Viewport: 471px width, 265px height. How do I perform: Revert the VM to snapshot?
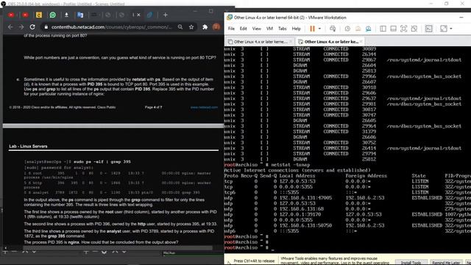click(358, 29)
